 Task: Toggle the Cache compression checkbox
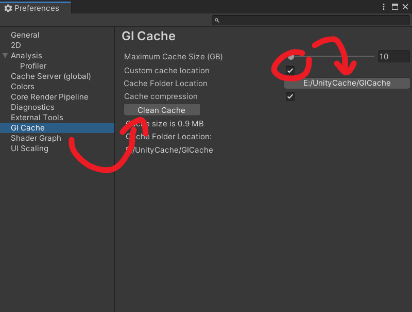tap(290, 96)
